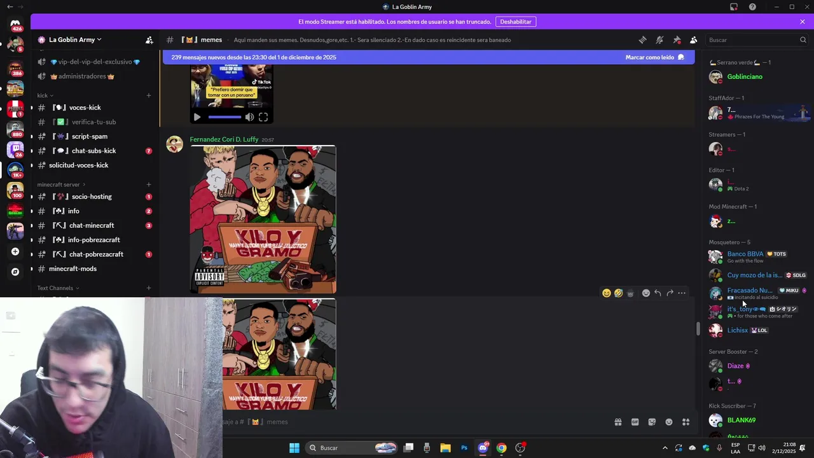This screenshot has height=458, width=814.
Task: Open the inbox icon in title bar
Action: (734, 7)
